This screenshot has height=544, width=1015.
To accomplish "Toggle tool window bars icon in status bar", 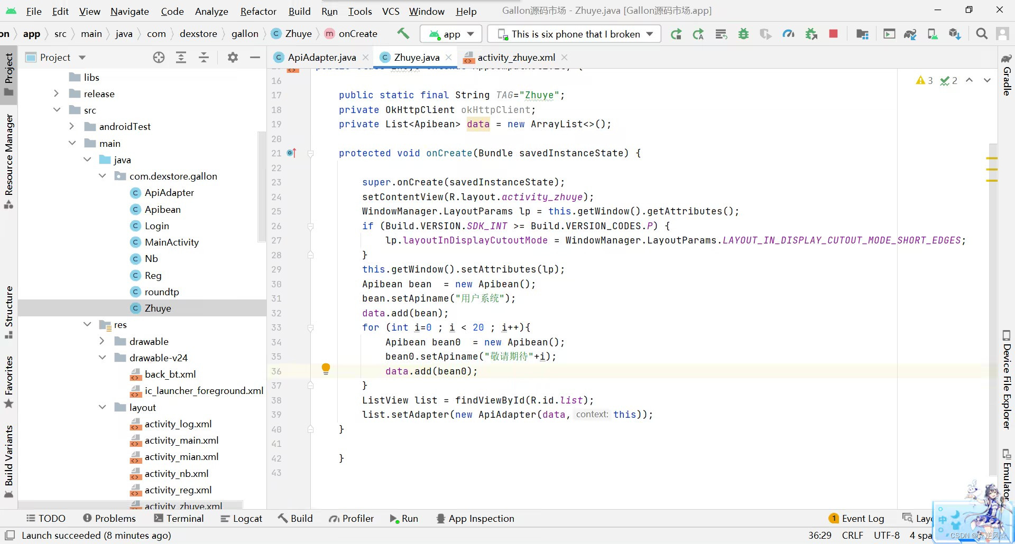I will coord(10,535).
